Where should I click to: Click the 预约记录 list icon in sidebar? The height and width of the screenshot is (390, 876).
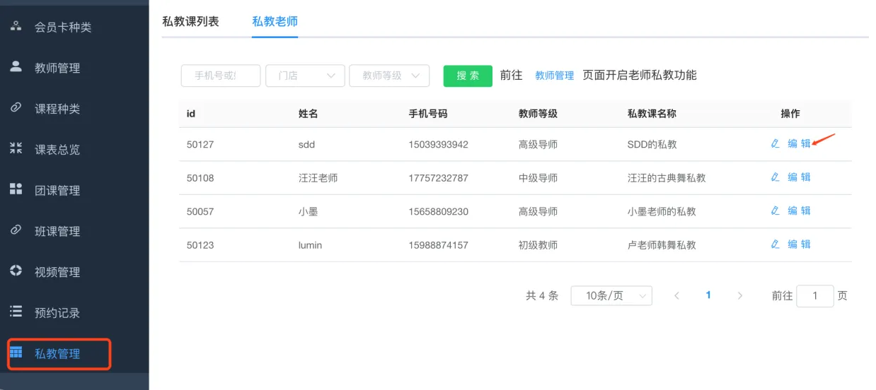click(x=16, y=312)
